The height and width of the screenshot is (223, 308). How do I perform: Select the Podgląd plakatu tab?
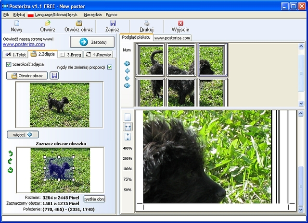(x=136, y=37)
